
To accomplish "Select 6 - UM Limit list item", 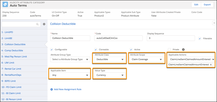I will pos(24,63).
